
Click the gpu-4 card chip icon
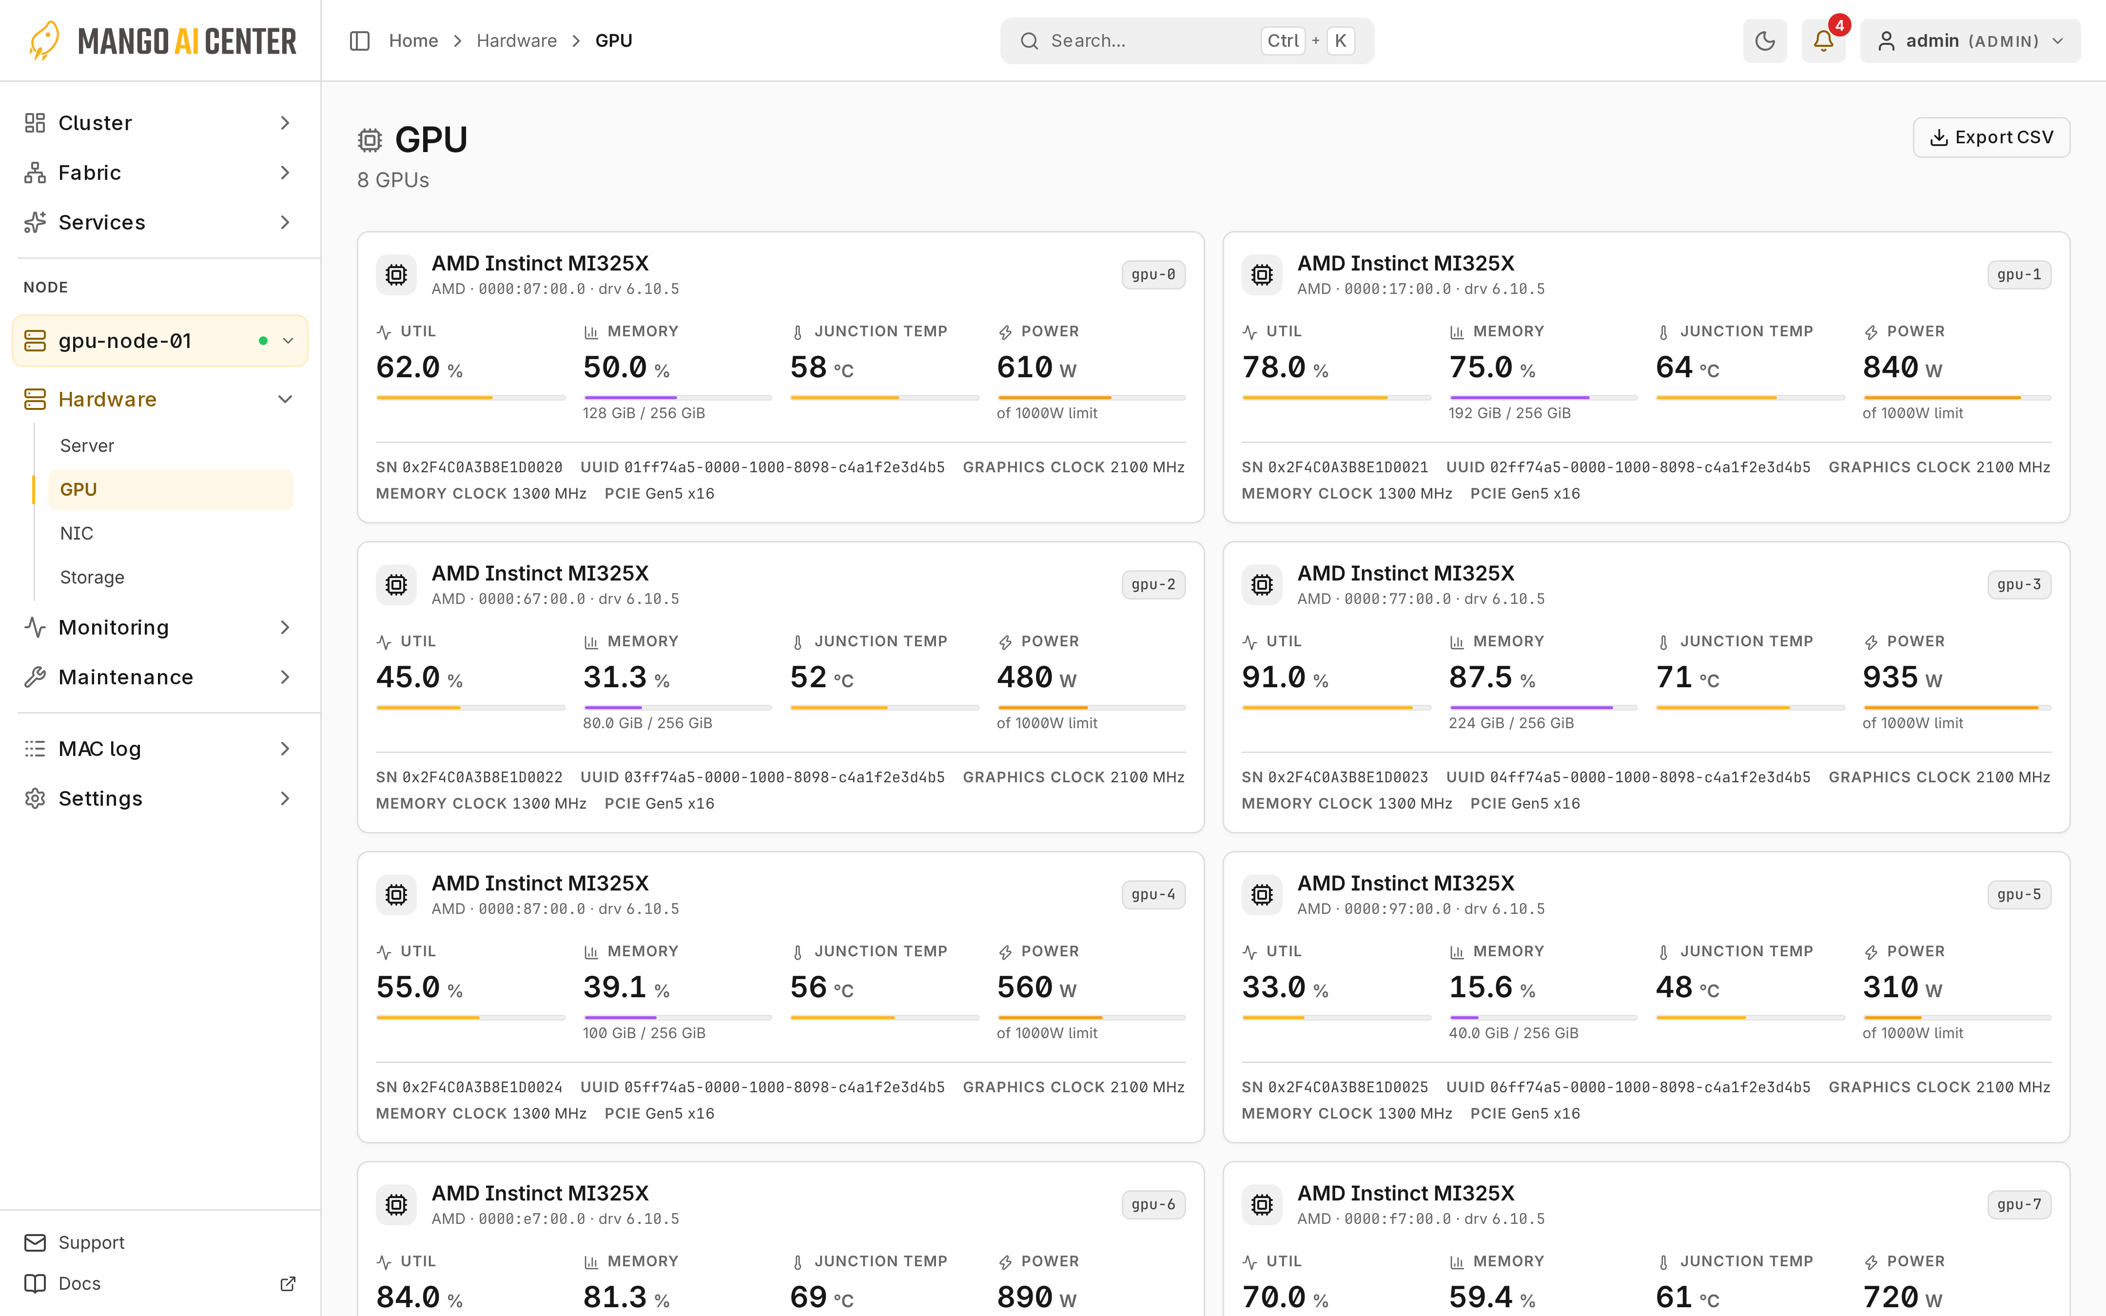(396, 895)
